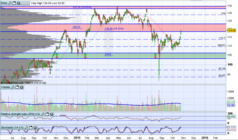Click the 100 price scale label
The height and width of the screenshot is (140, 238).
(230, 64)
